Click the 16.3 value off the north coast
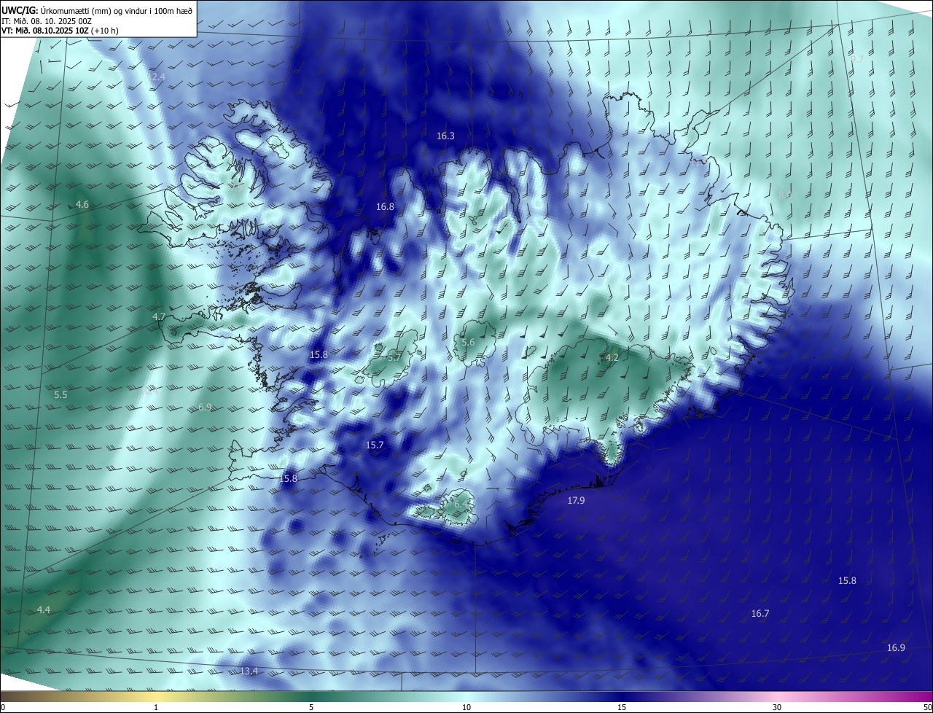 (445, 136)
